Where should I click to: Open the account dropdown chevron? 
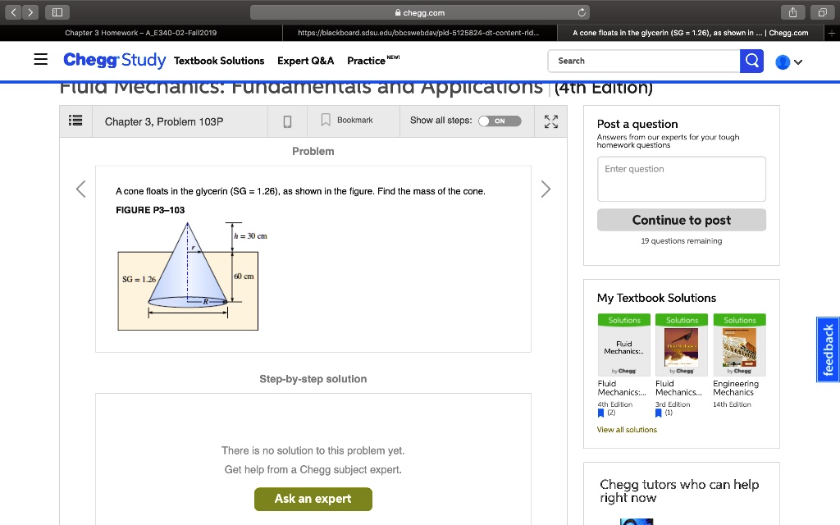tap(800, 61)
